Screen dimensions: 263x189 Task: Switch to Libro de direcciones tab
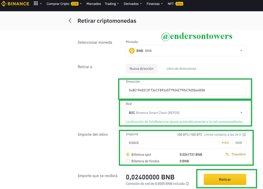pos(181,69)
